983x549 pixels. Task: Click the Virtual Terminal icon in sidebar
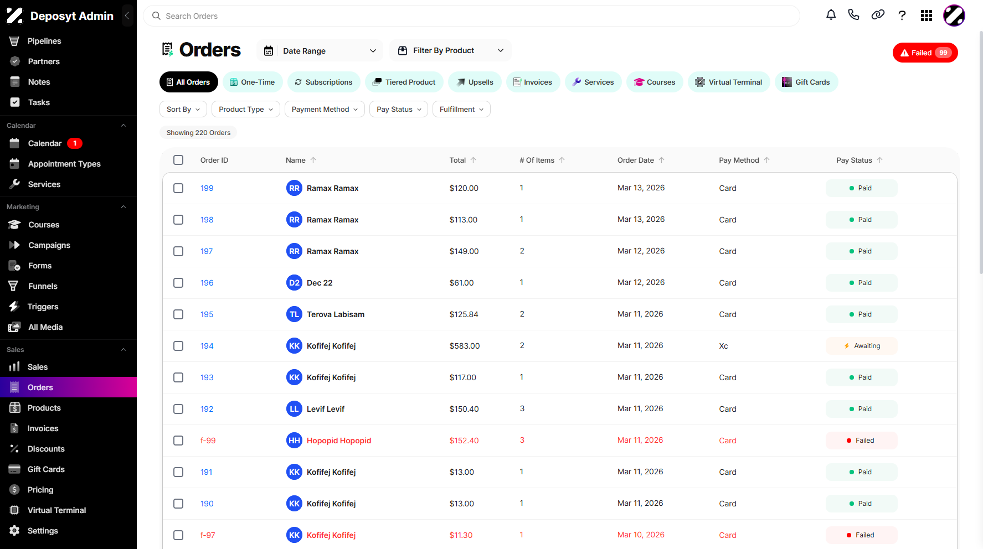[14, 510]
